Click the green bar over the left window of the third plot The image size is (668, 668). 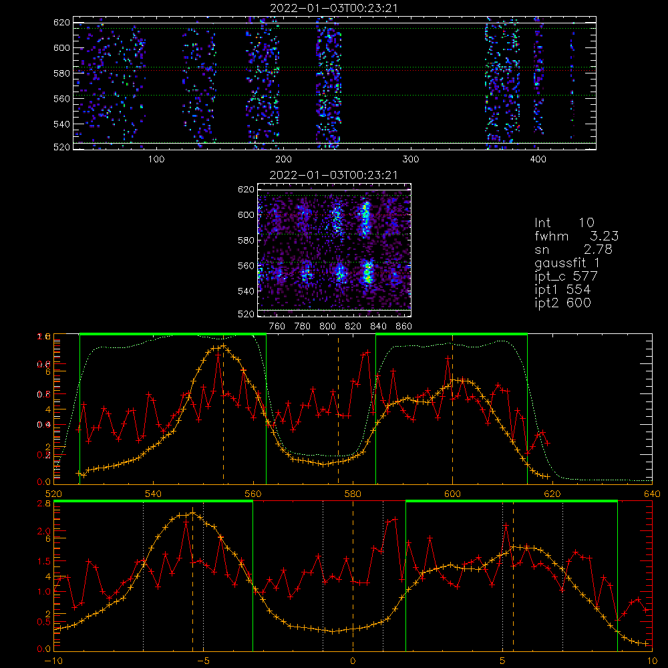point(173,335)
